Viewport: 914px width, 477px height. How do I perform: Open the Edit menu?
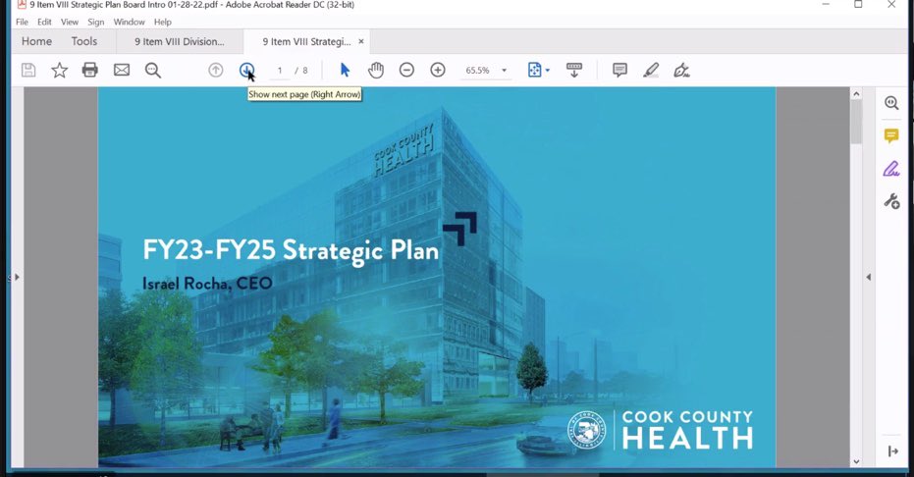coord(44,23)
